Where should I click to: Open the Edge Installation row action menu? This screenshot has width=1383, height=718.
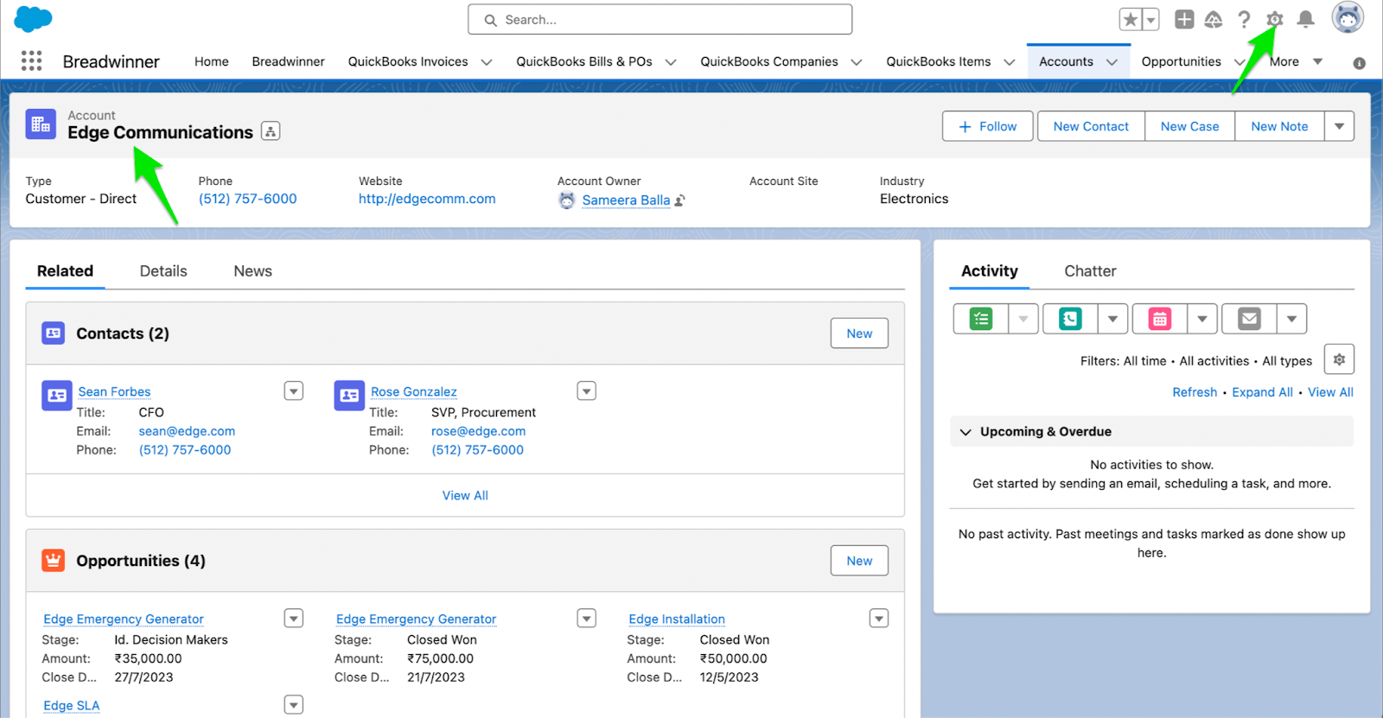[879, 618]
